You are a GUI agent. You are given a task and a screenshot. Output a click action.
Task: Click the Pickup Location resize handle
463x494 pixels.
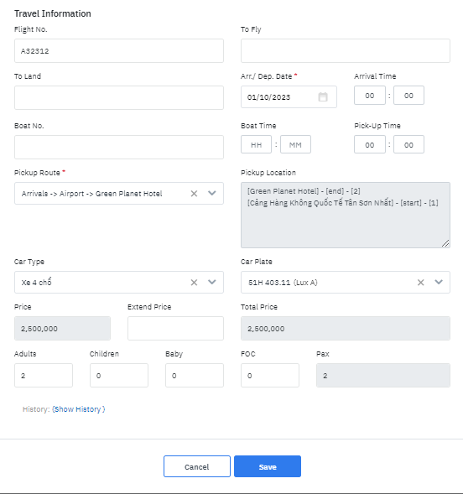445,243
